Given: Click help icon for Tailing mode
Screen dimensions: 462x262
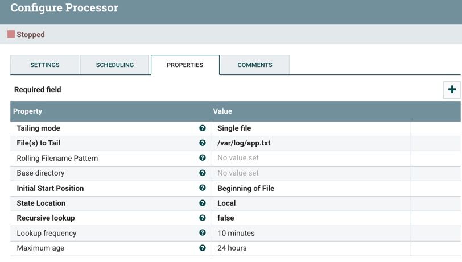Looking at the screenshot, I should point(203,128).
